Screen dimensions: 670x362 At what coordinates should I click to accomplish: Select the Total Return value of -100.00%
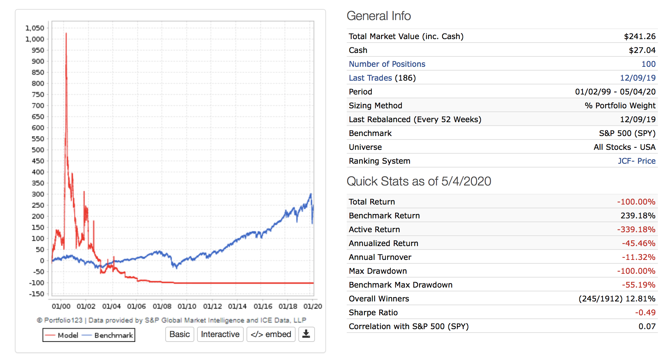[x=636, y=202]
